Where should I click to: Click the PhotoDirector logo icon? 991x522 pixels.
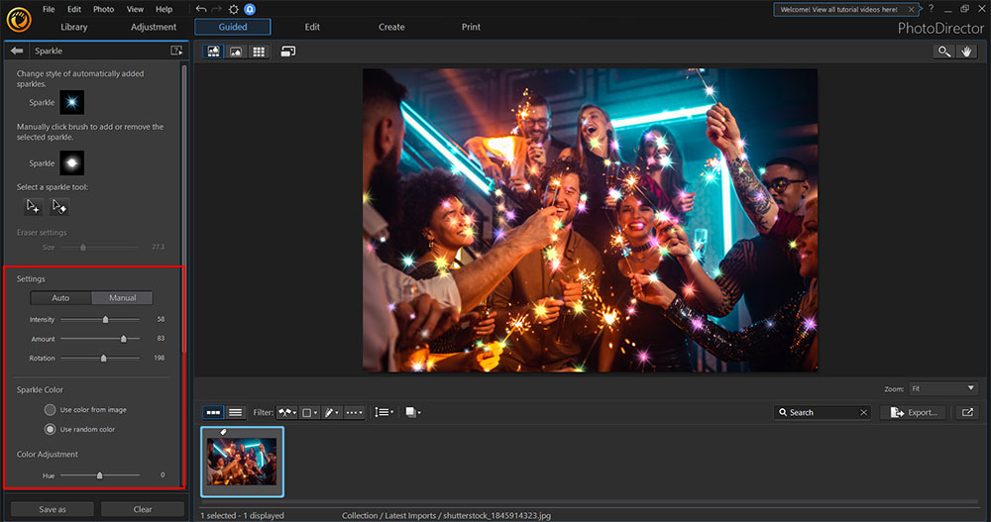(x=19, y=20)
